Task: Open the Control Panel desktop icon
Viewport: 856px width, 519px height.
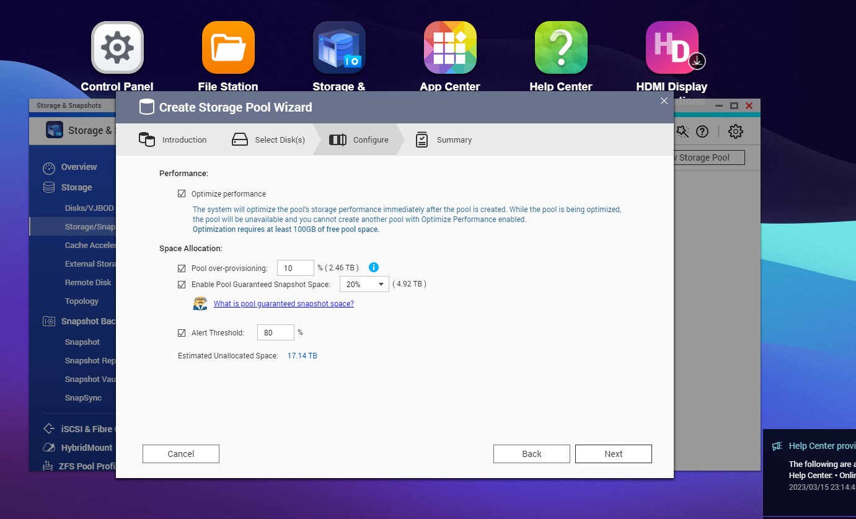Action: pyautogui.click(x=118, y=48)
